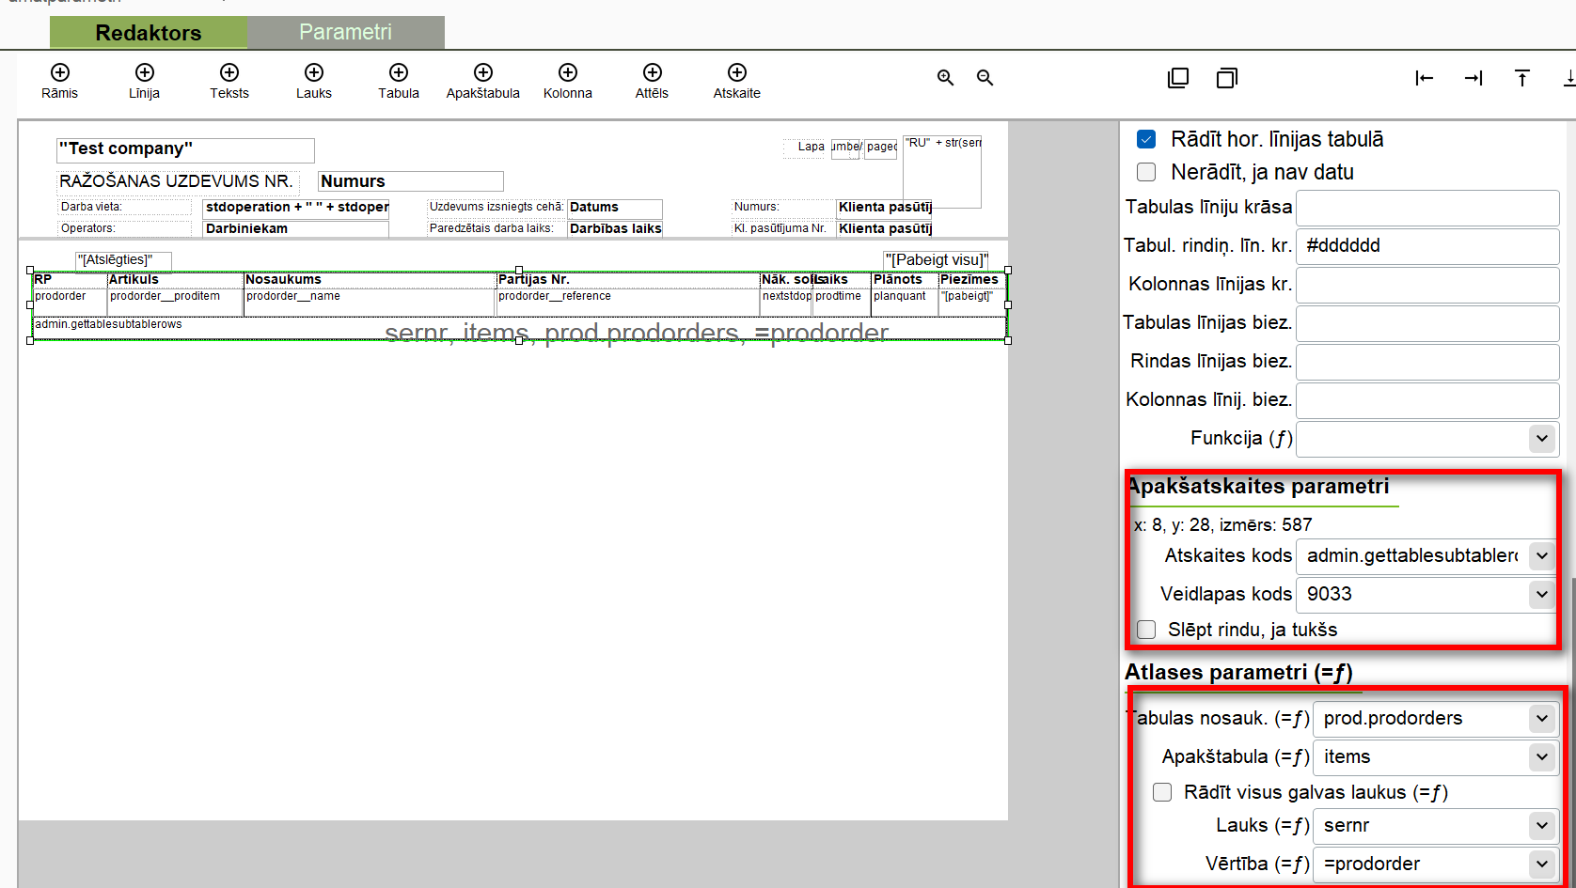This screenshot has height=888, width=1576.
Task: Add a Tabula table element
Action: (399, 81)
